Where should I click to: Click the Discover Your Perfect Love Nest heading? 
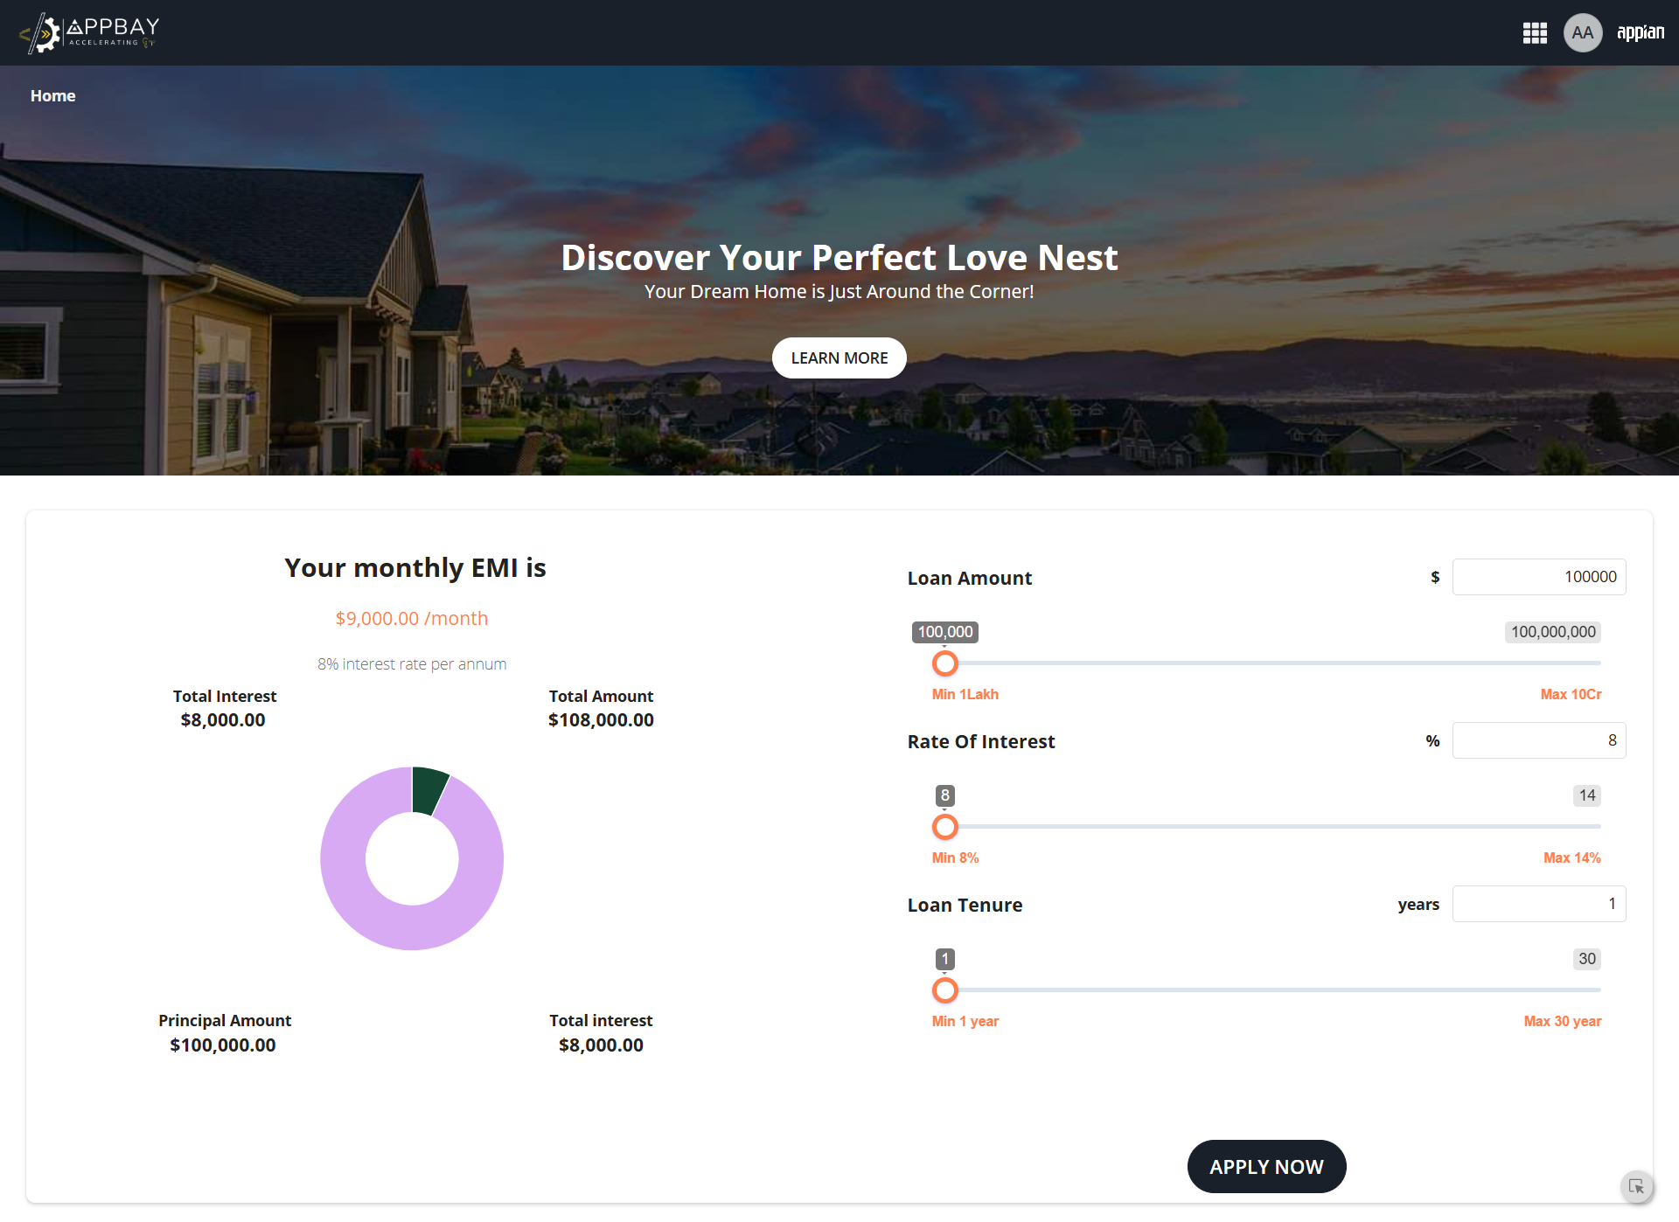click(x=839, y=258)
